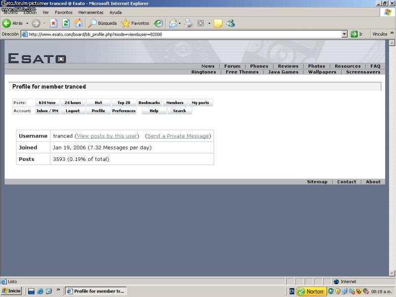Viewport: 396px width, 297px height.
Task: Open the Resources navigation link
Action: [348, 66]
